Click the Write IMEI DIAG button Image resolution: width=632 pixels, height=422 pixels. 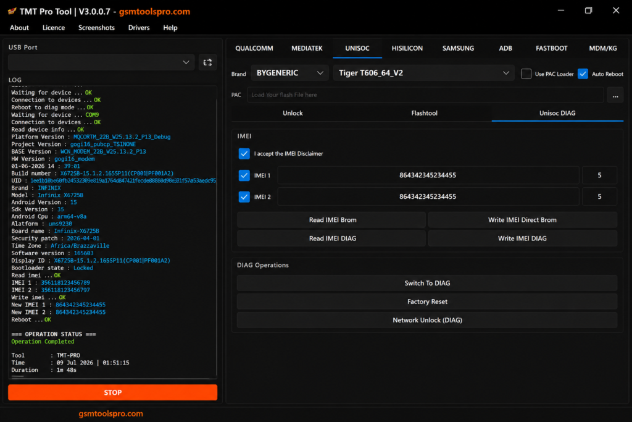(x=522, y=238)
